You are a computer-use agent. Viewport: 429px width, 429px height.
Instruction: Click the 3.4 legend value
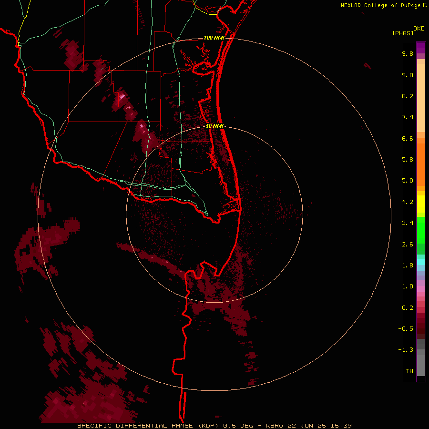point(408,223)
